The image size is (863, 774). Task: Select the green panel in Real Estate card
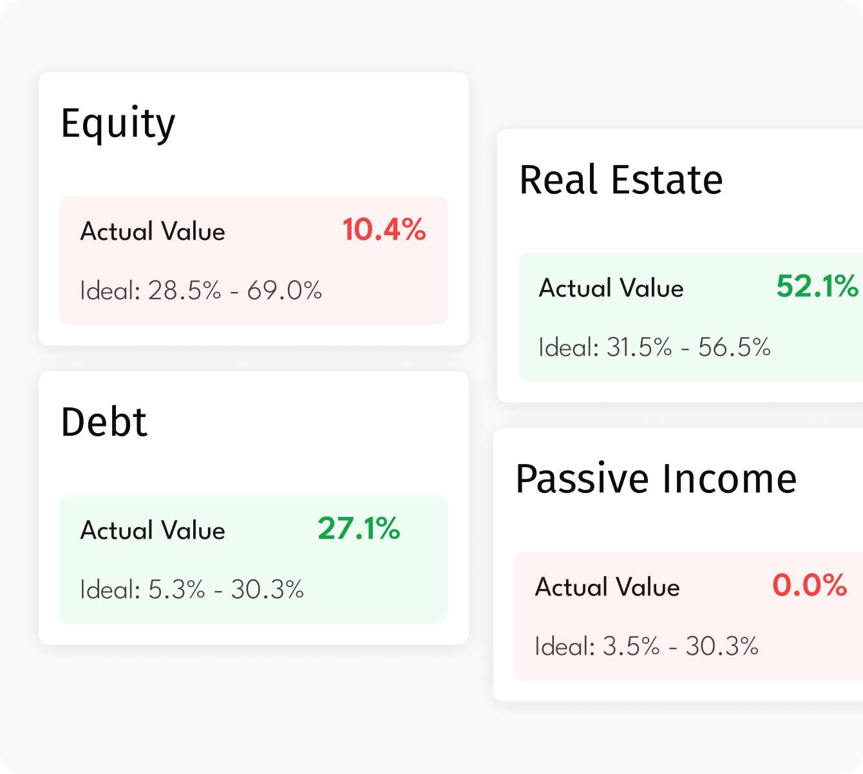point(689,316)
